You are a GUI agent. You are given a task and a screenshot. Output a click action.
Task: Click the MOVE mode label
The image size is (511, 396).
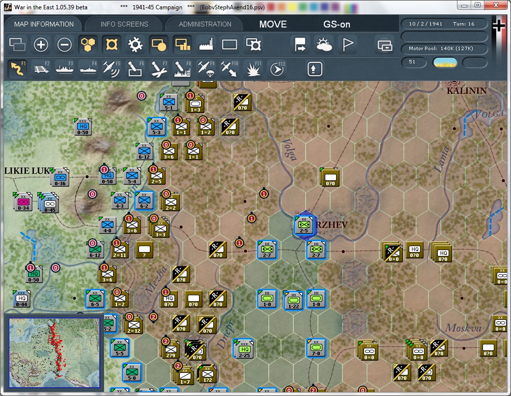pyautogui.click(x=273, y=24)
